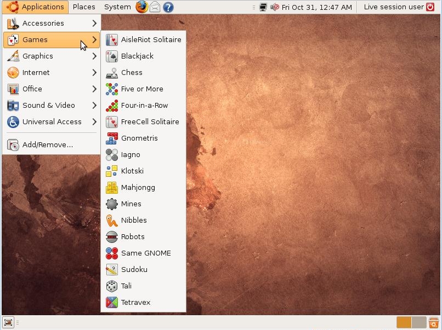Viewport: 442px width, 330px height.
Task: Open the Help question mark launcher
Action: click(x=168, y=7)
